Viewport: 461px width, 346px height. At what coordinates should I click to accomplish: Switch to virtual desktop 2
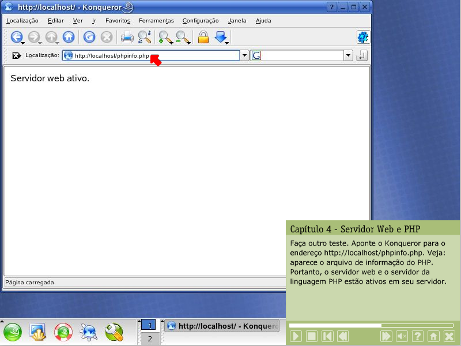point(149,339)
